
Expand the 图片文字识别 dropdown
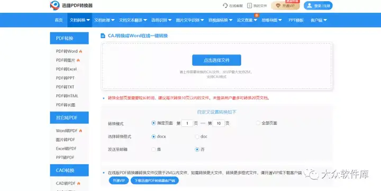190,20
